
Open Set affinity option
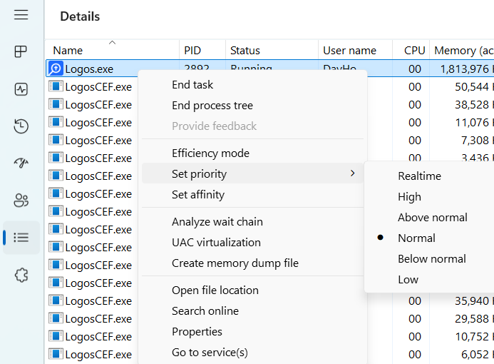coord(198,195)
